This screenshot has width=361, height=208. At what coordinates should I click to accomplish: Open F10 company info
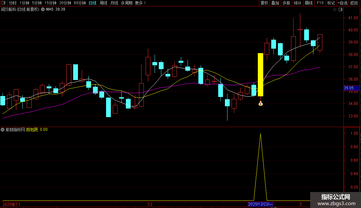[320, 3]
